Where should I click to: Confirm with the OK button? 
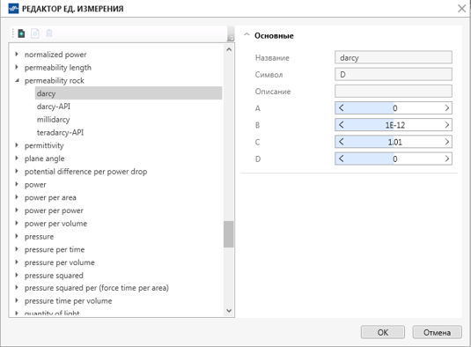(383, 332)
